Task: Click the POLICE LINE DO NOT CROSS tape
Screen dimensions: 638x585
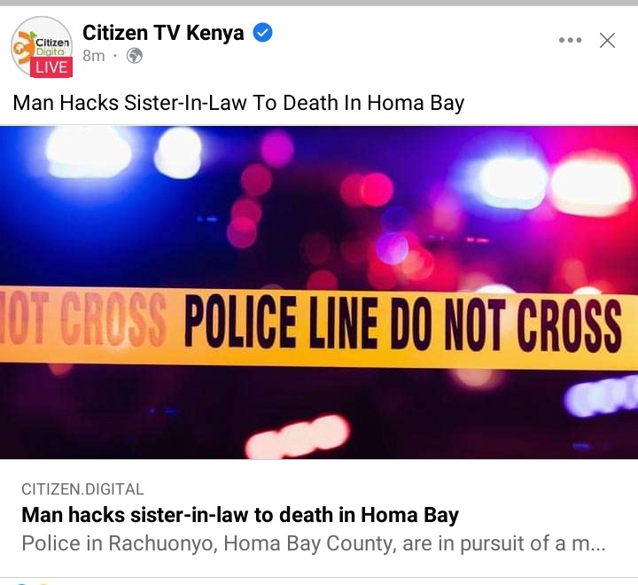Action: coord(403,324)
